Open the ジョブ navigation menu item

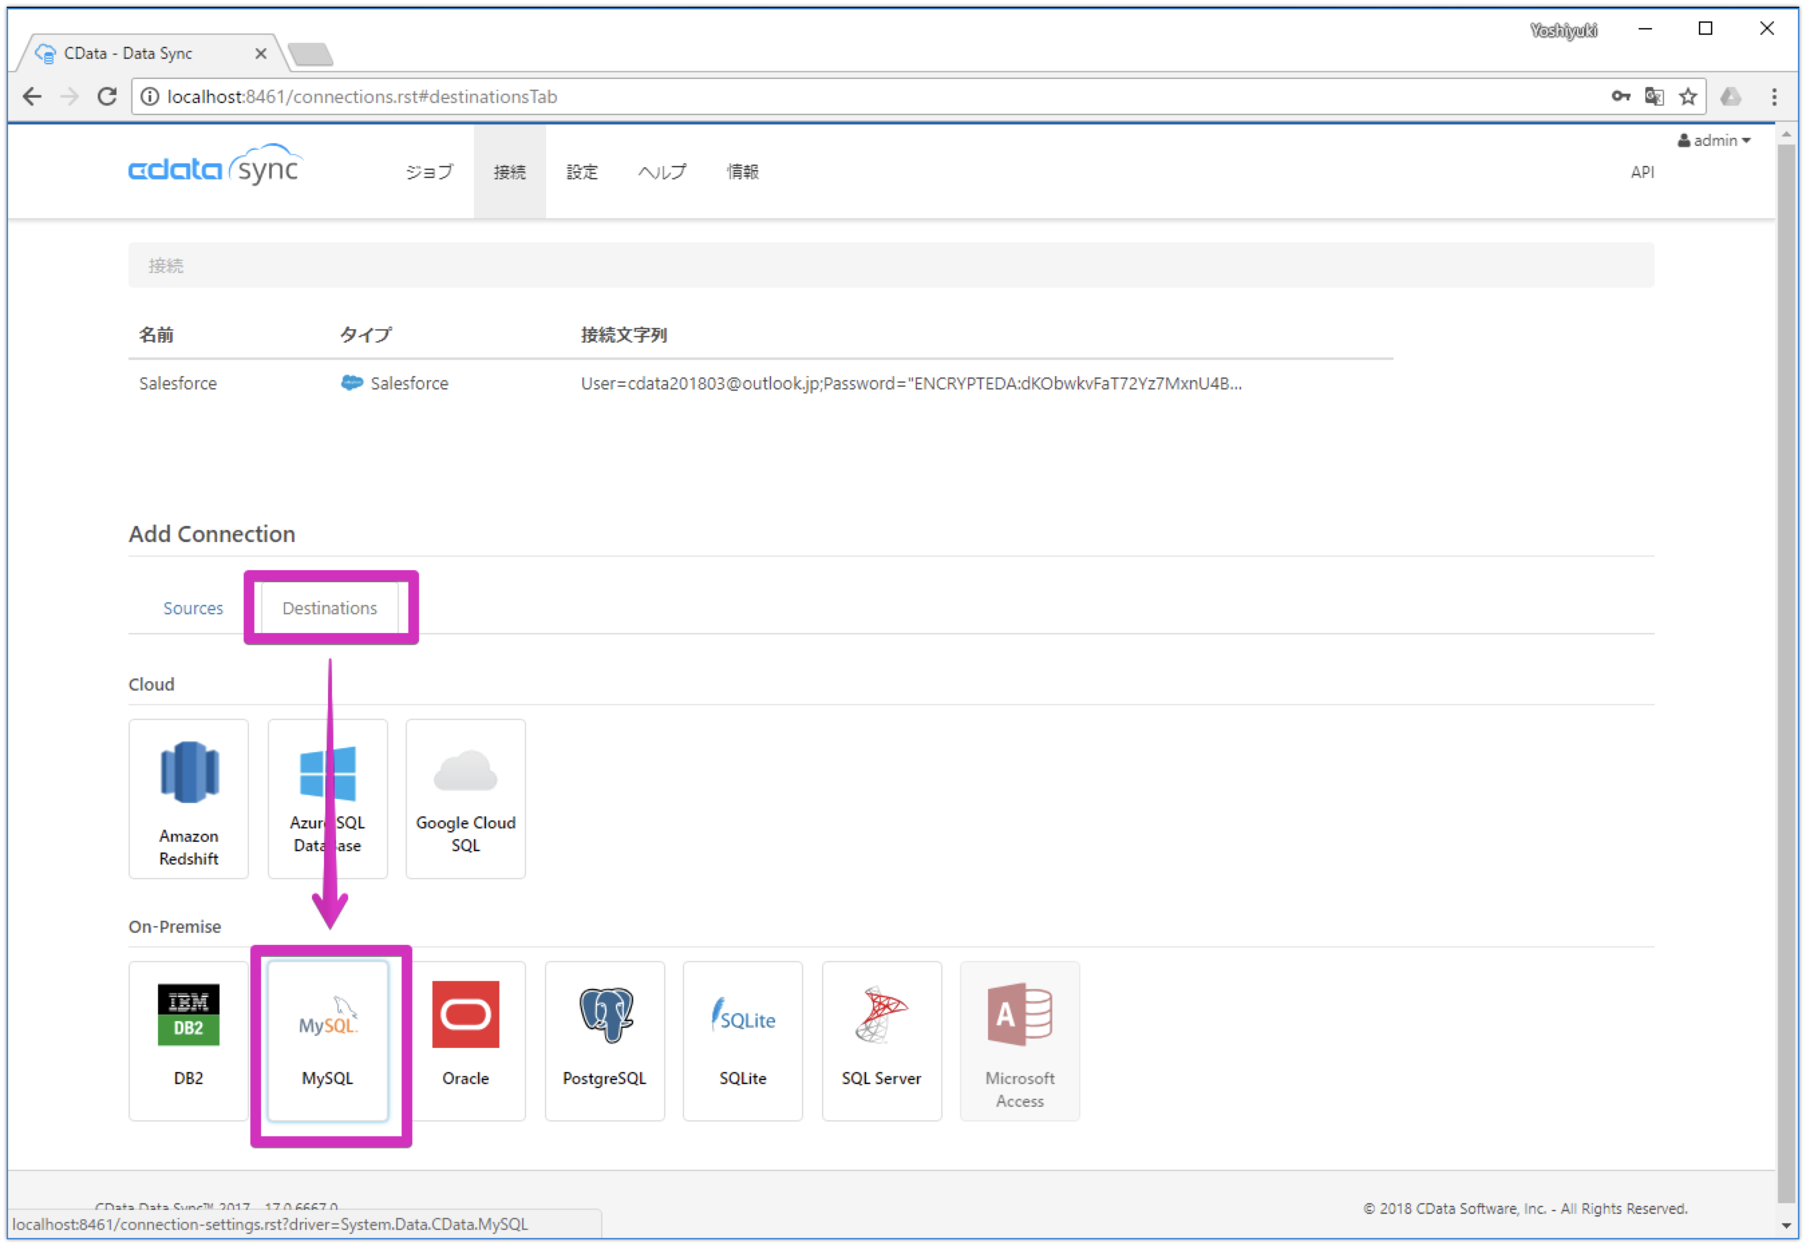[x=430, y=172]
